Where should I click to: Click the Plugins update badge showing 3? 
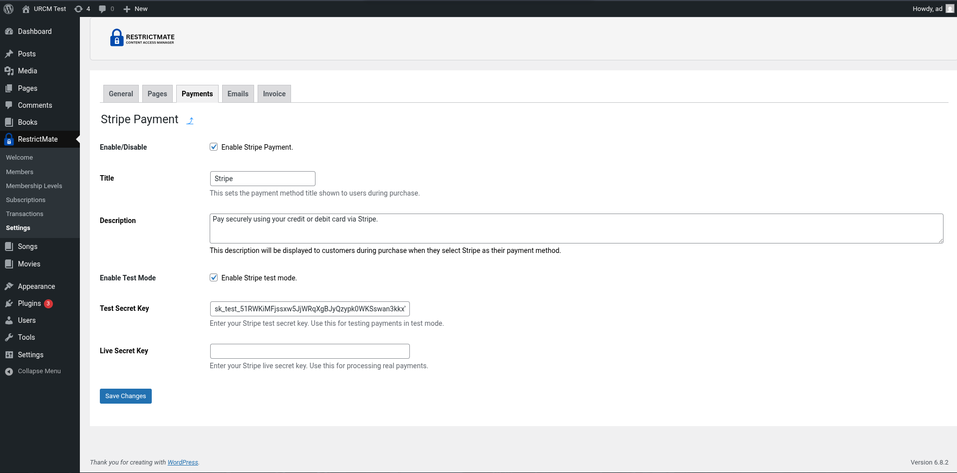48,303
